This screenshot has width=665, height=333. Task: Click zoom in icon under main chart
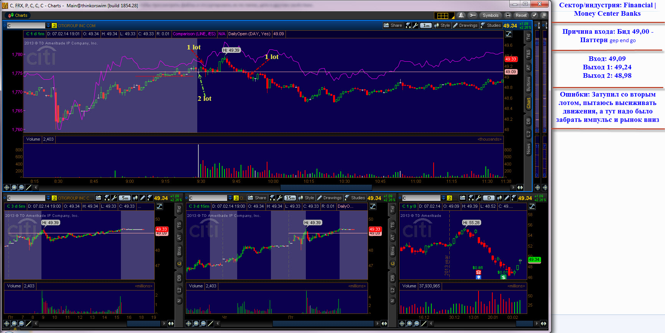[14, 187]
